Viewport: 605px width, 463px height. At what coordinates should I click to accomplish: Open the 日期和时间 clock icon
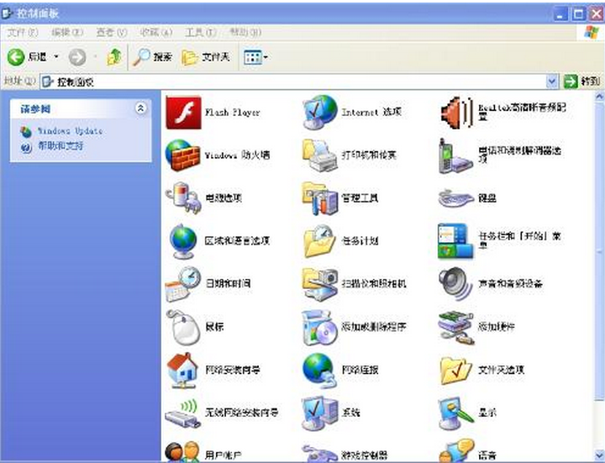[183, 284]
